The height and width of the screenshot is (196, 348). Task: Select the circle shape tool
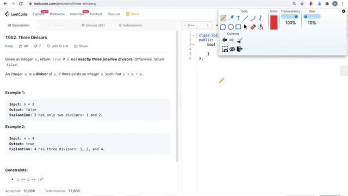tap(231, 27)
